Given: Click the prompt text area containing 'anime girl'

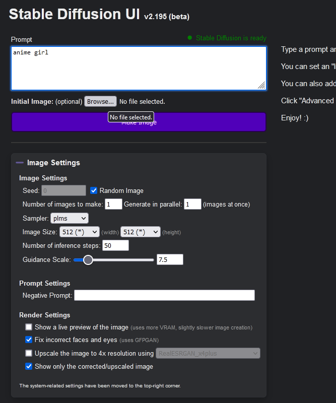Looking at the screenshot, I should pyautogui.click(x=139, y=69).
